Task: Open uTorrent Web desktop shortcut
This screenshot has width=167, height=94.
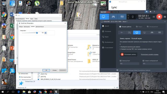Action: 37,4
